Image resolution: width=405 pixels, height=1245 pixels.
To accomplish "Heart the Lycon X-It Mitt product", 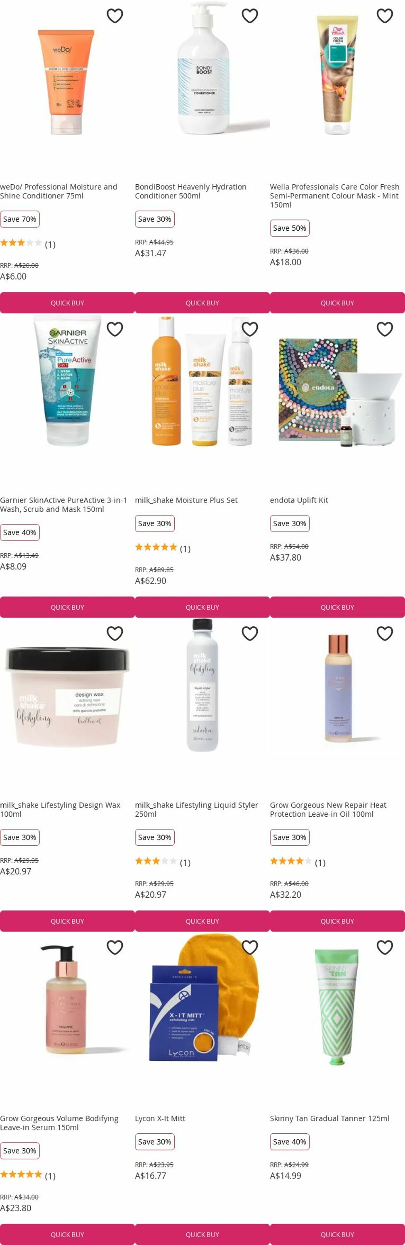I will 249,947.
